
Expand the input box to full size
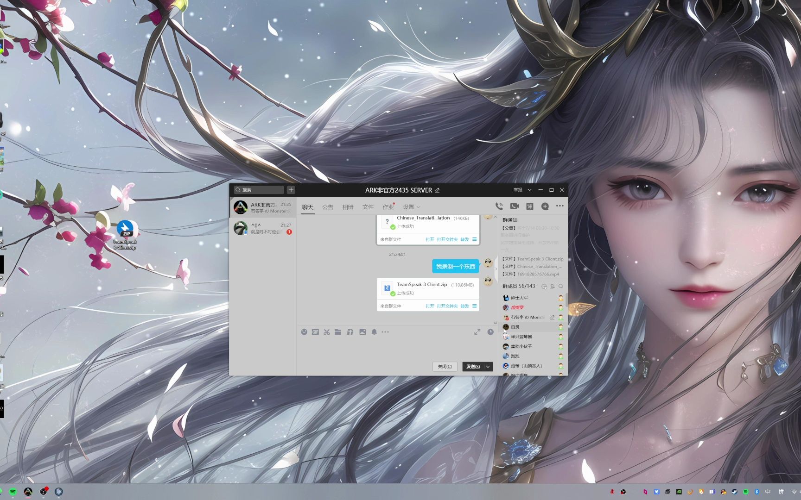[477, 332]
